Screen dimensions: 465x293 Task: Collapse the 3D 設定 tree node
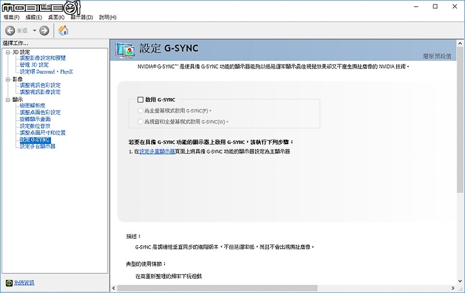pyautogui.click(x=8, y=52)
